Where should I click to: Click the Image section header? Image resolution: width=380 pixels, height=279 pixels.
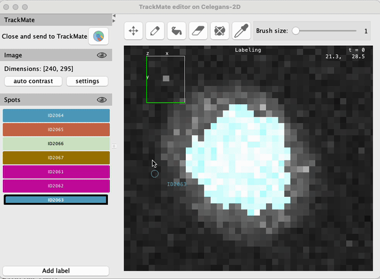pos(56,55)
